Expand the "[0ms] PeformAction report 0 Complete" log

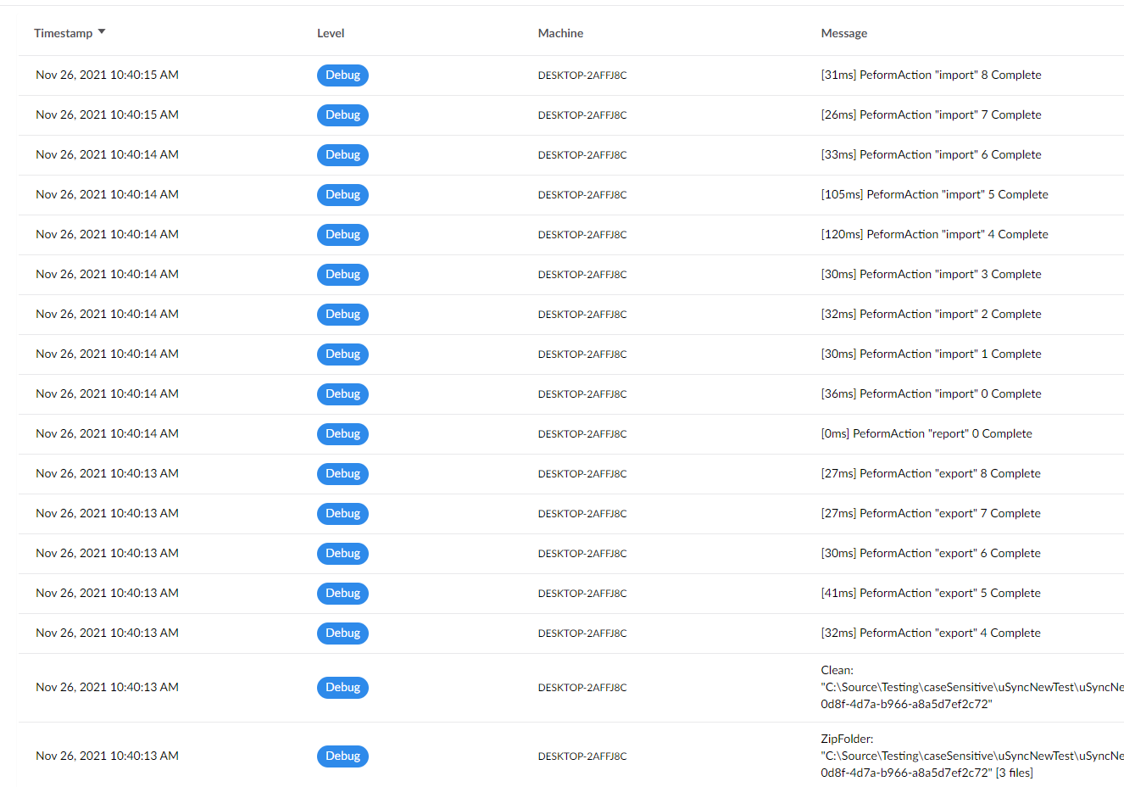[x=926, y=433]
